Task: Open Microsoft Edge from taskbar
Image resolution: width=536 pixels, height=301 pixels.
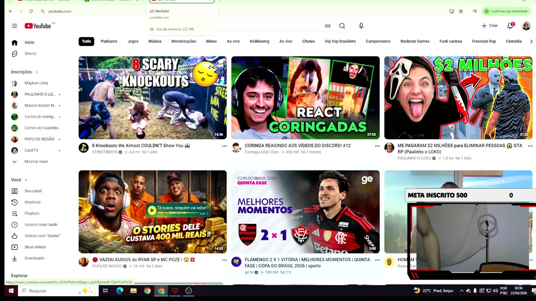Action: 120,291
